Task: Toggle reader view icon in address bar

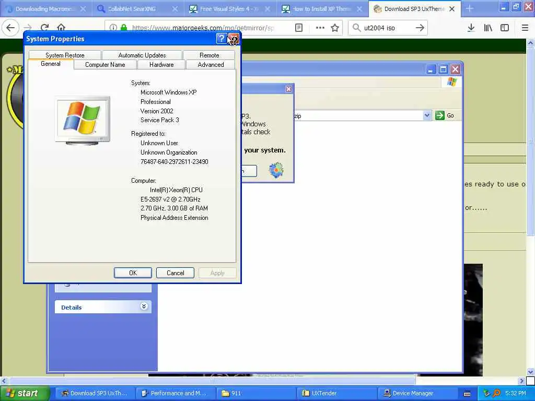Action: (299, 28)
